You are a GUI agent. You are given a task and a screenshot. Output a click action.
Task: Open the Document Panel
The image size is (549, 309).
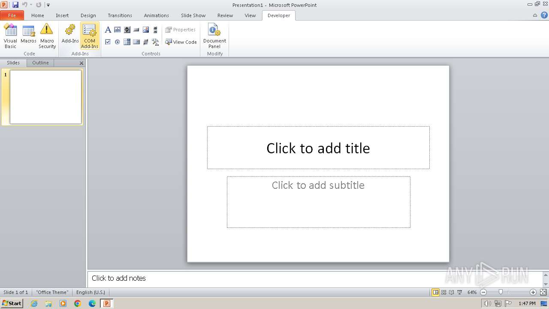[214, 36]
